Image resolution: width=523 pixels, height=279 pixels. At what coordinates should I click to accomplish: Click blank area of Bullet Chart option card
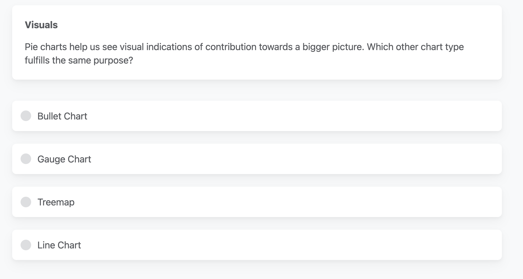290,116
